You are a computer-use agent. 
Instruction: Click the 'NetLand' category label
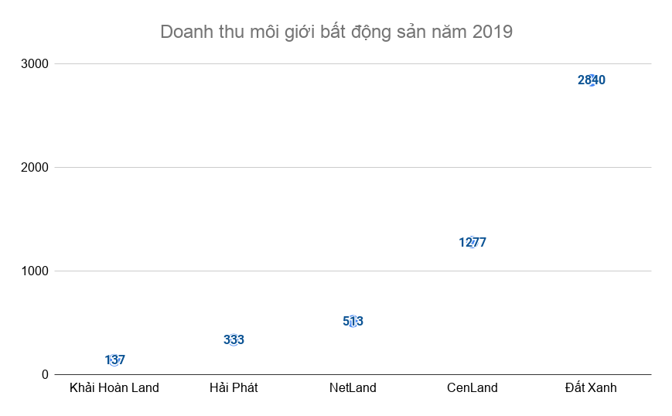click(x=353, y=387)
